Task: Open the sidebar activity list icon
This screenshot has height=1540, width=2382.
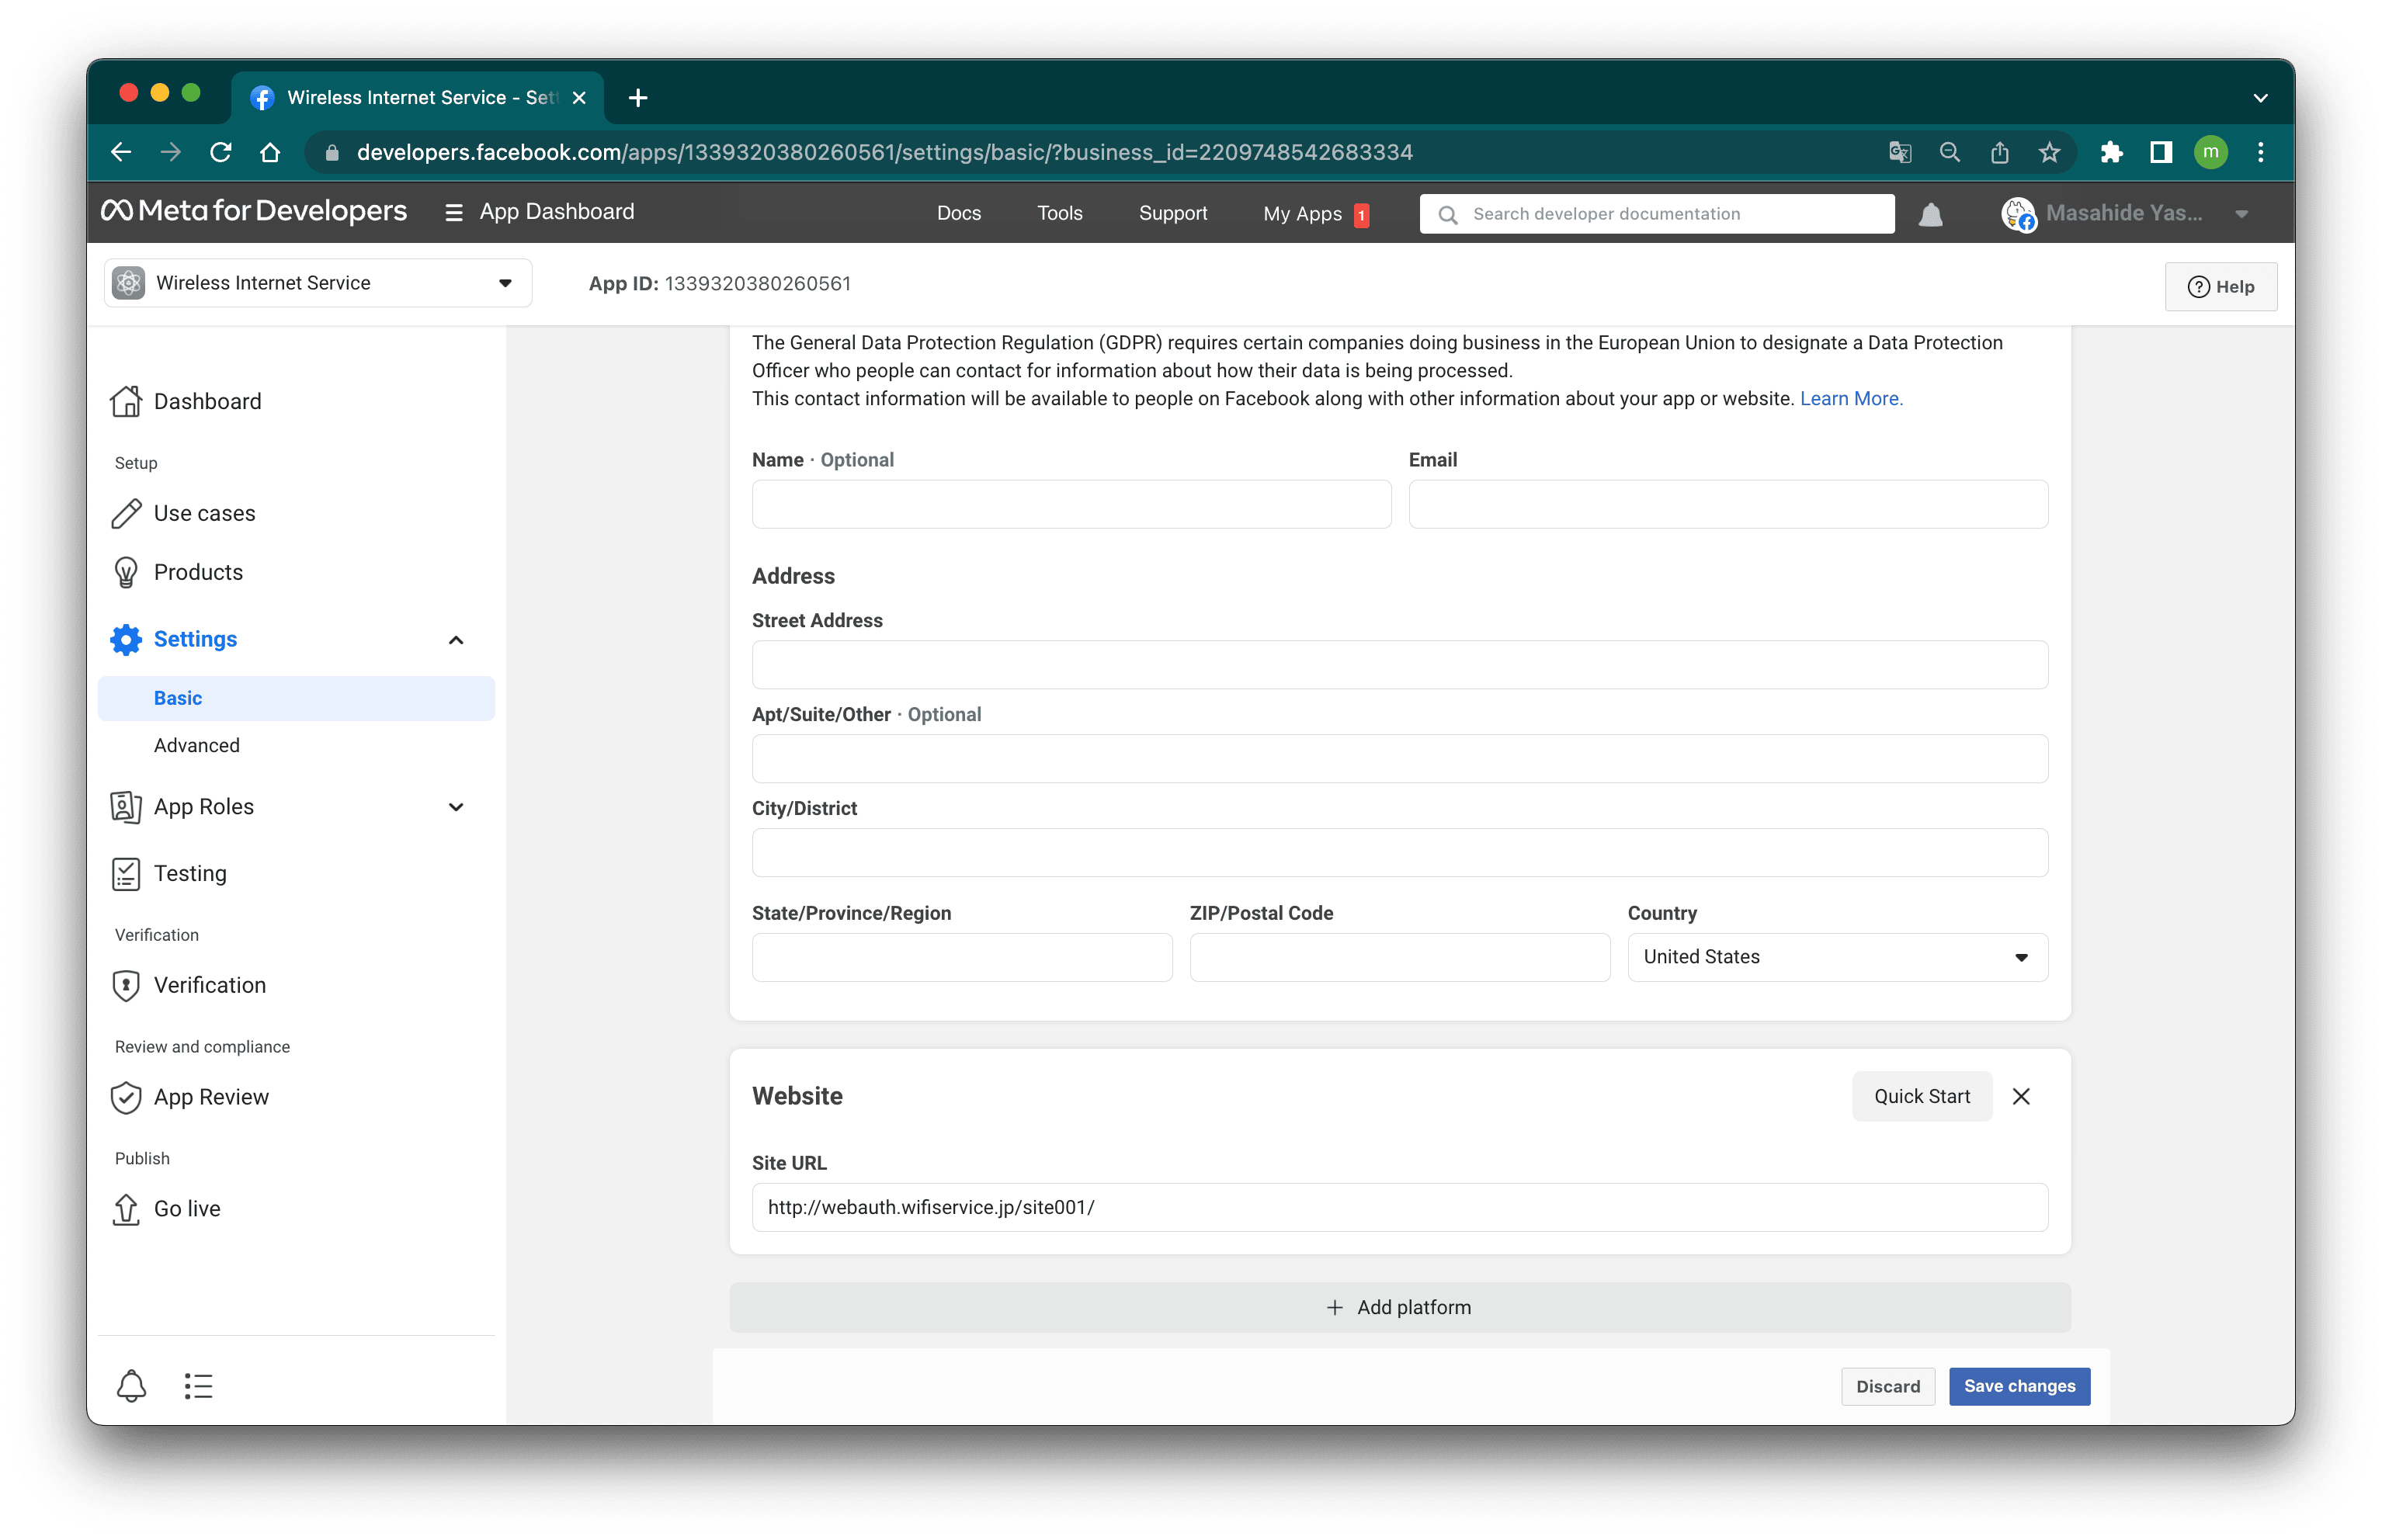Action: click(198, 1385)
